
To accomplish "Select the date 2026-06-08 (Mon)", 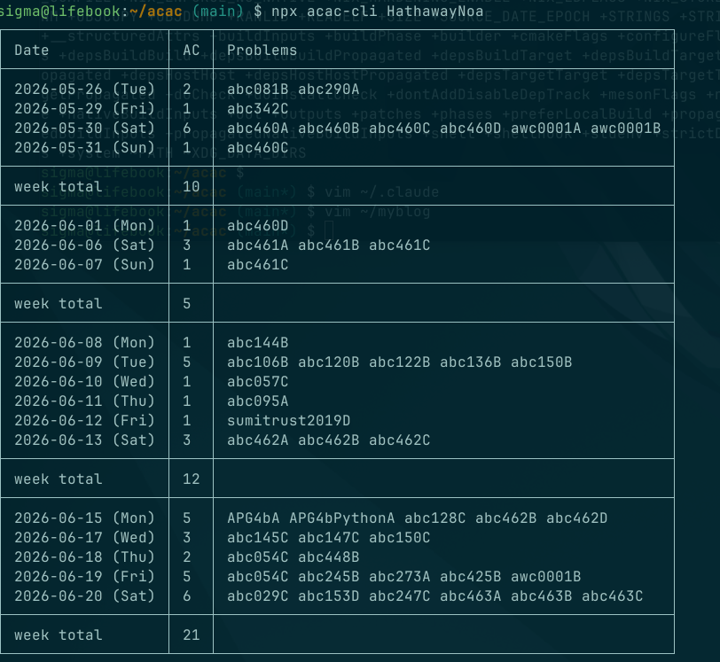I will 84,343.
